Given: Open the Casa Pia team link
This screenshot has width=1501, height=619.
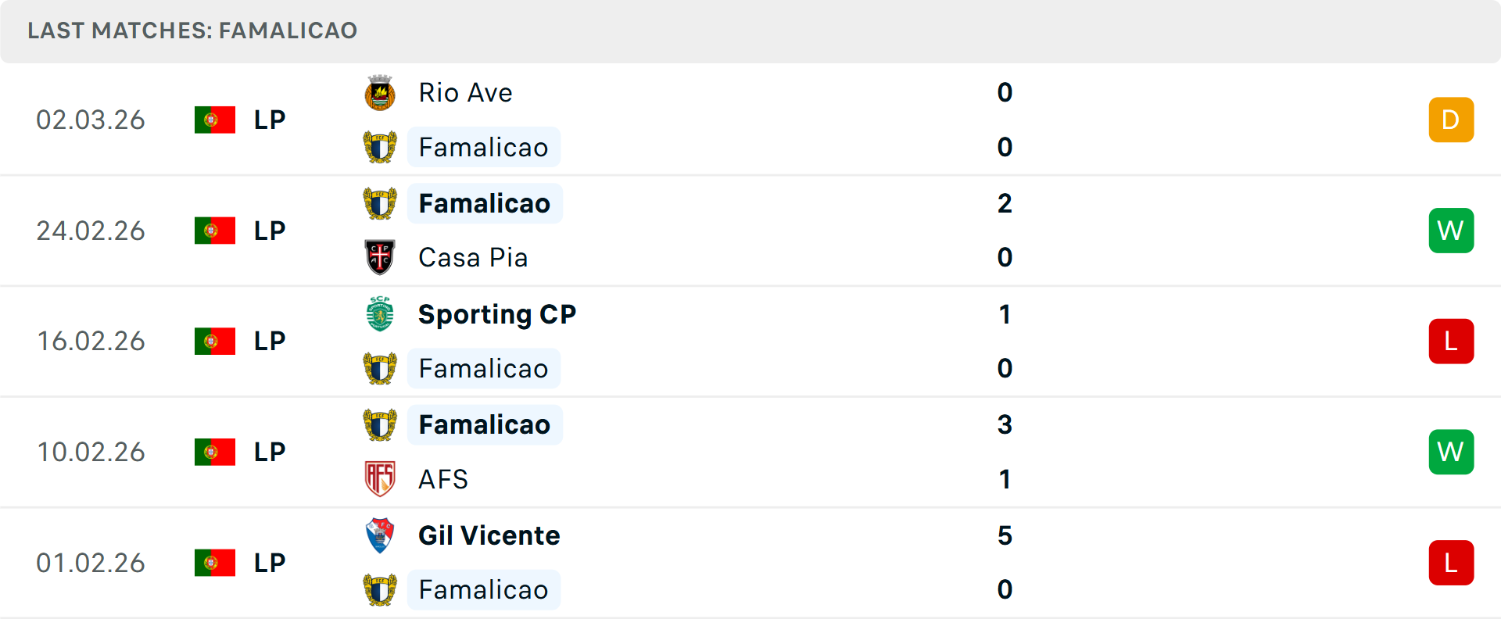Looking at the screenshot, I should click(473, 257).
